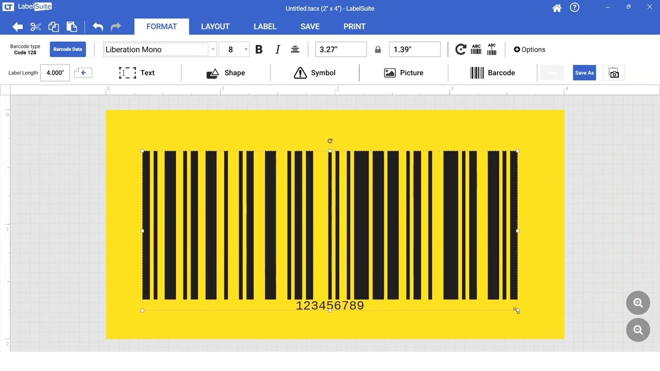Open text alignment options

click(295, 49)
